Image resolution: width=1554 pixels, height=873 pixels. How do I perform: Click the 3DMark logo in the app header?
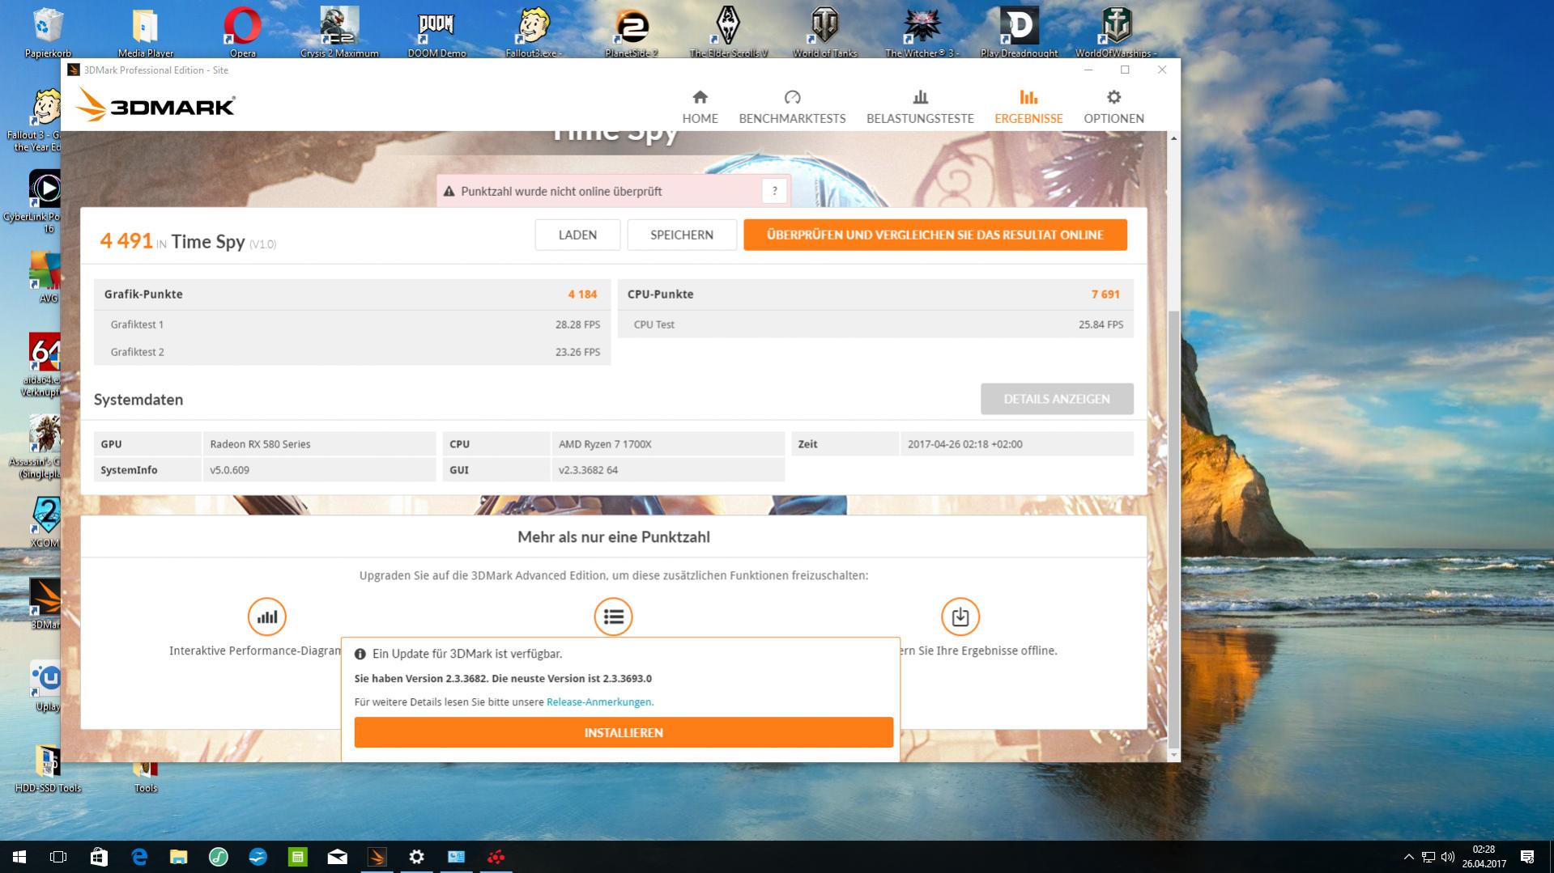point(155,105)
